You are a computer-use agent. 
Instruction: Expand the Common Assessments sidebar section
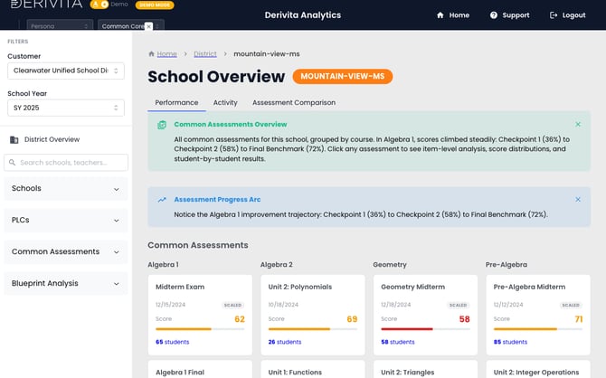(x=66, y=251)
